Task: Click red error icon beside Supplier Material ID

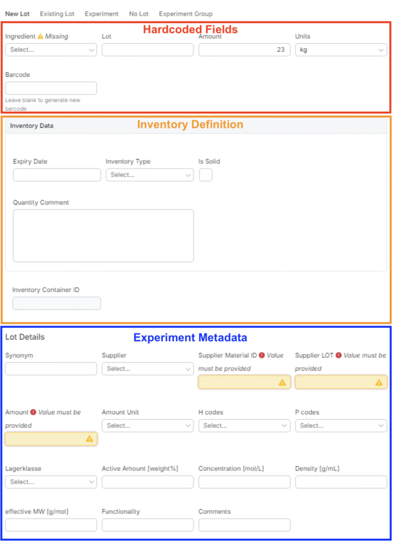Action: click(262, 356)
